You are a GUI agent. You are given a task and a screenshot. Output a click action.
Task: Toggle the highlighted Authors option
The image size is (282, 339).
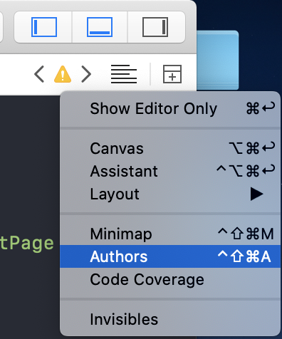click(x=170, y=256)
